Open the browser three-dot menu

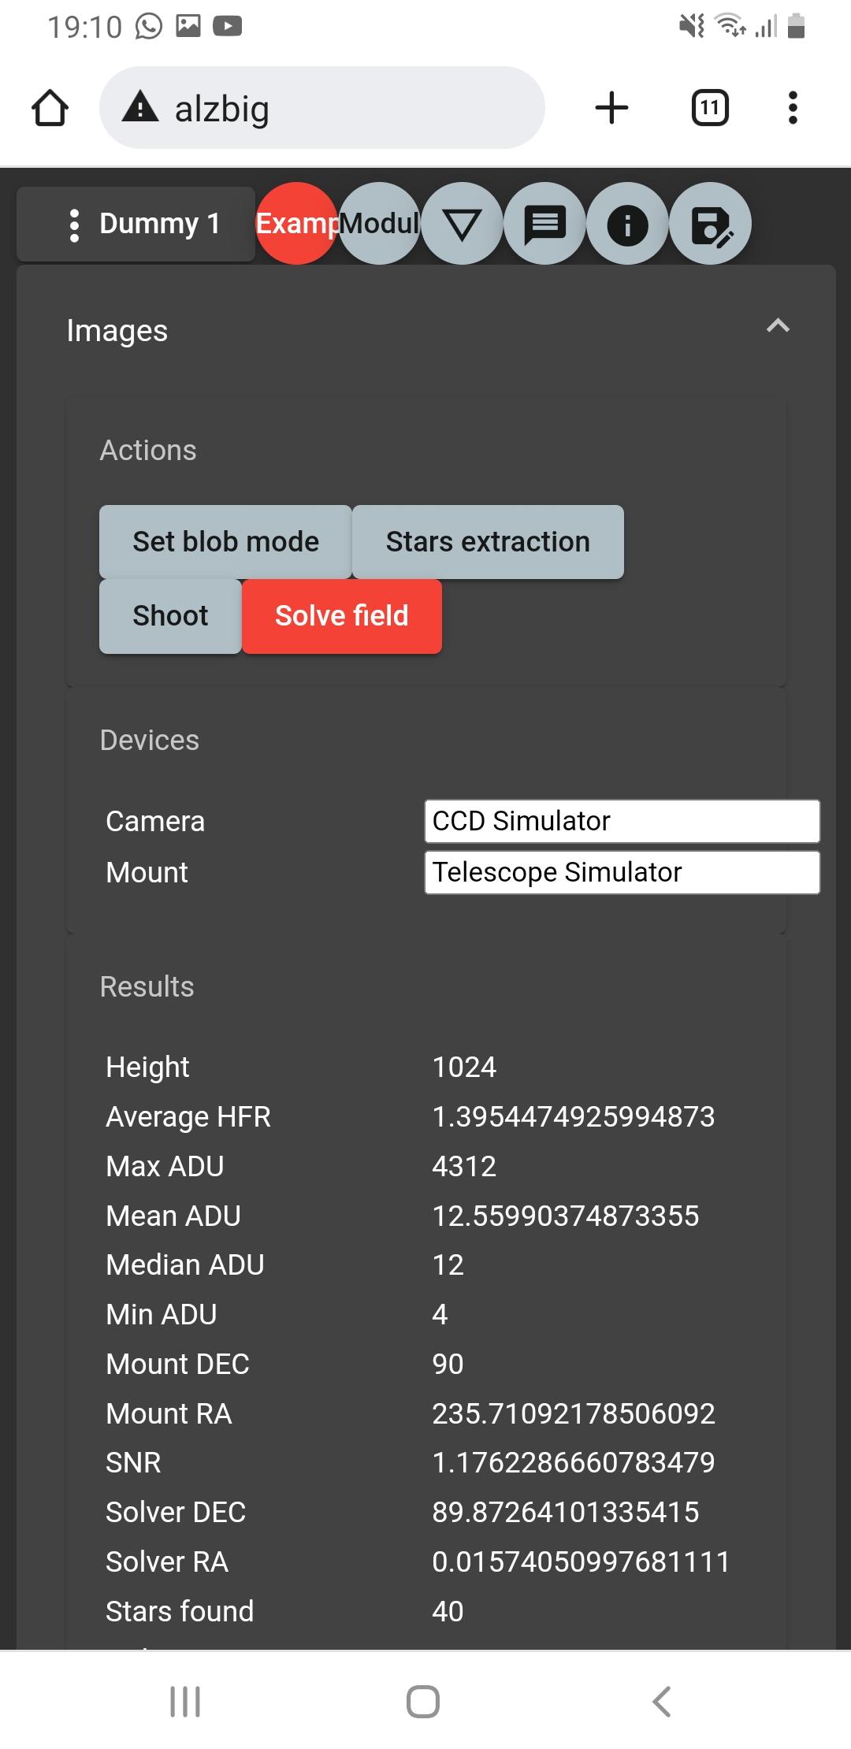[x=793, y=108]
